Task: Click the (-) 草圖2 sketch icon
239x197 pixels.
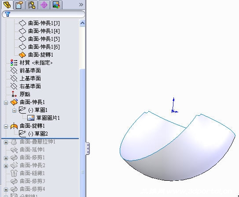Action: coord(22,134)
